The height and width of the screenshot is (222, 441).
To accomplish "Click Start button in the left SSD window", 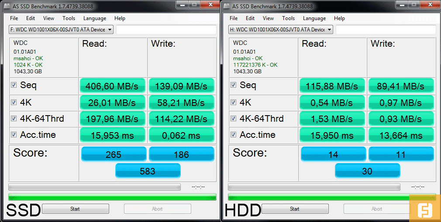I will coord(76,209).
